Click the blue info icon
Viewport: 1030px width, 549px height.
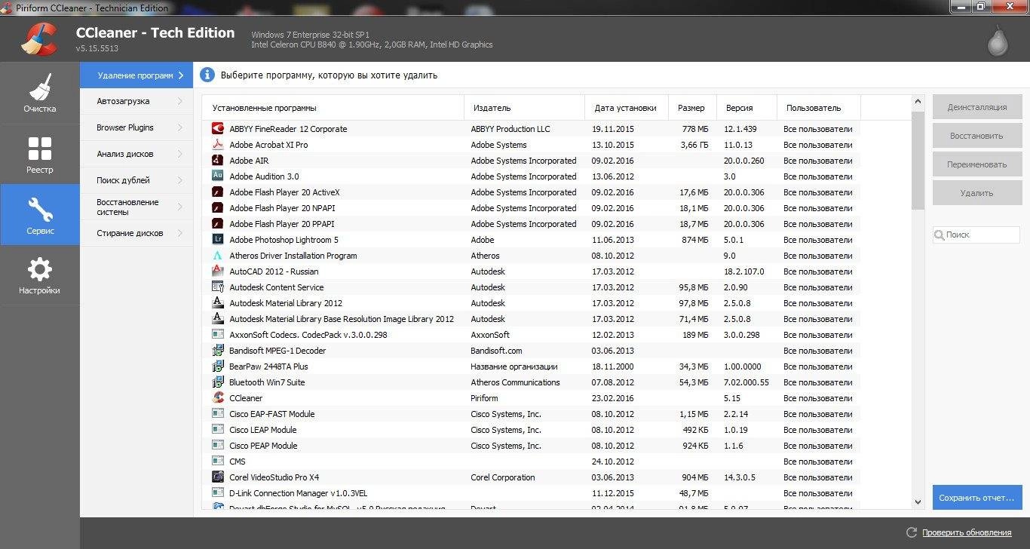tap(207, 75)
